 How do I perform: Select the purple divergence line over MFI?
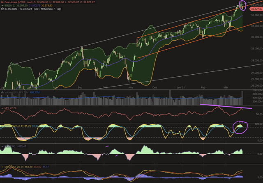click(x=226, y=106)
